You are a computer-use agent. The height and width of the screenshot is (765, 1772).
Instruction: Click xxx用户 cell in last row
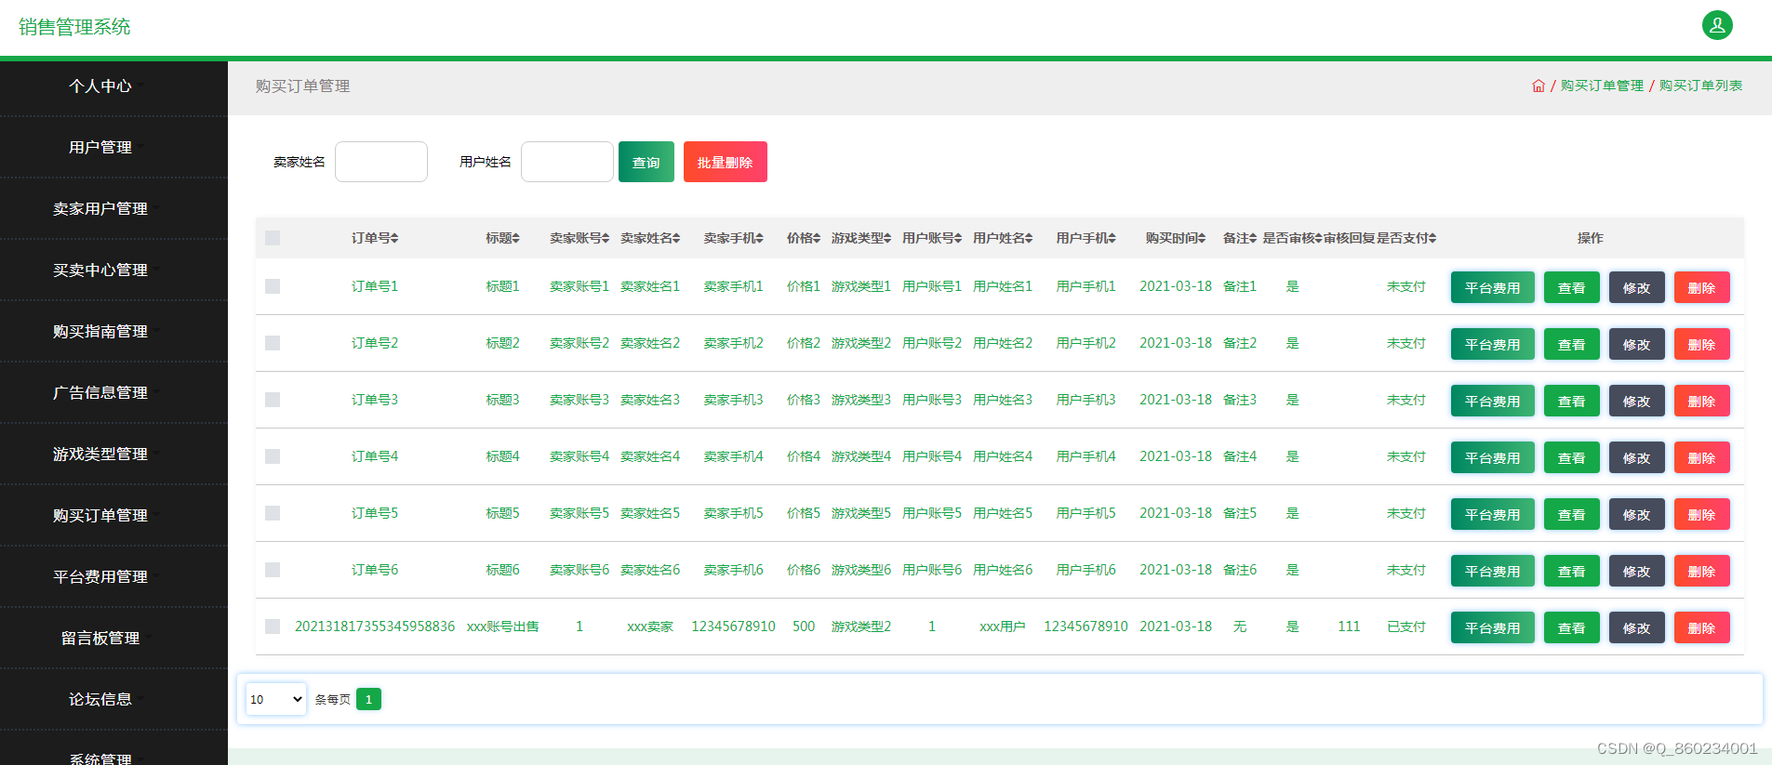click(x=1003, y=627)
